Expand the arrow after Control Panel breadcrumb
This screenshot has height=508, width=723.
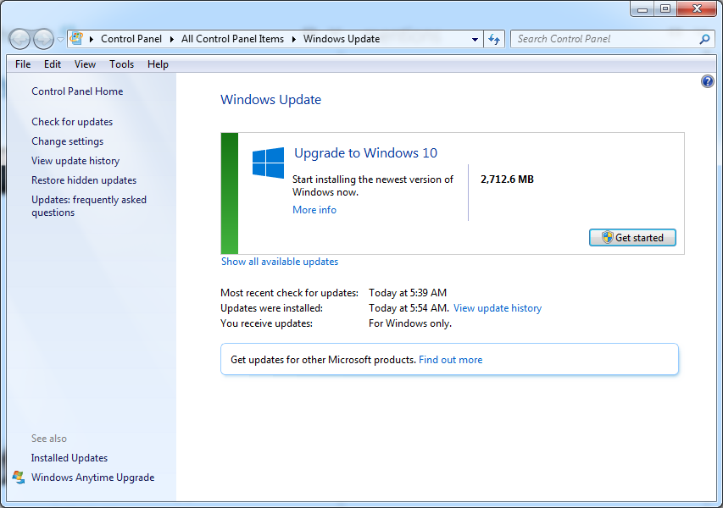pyautogui.click(x=171, y=39)
